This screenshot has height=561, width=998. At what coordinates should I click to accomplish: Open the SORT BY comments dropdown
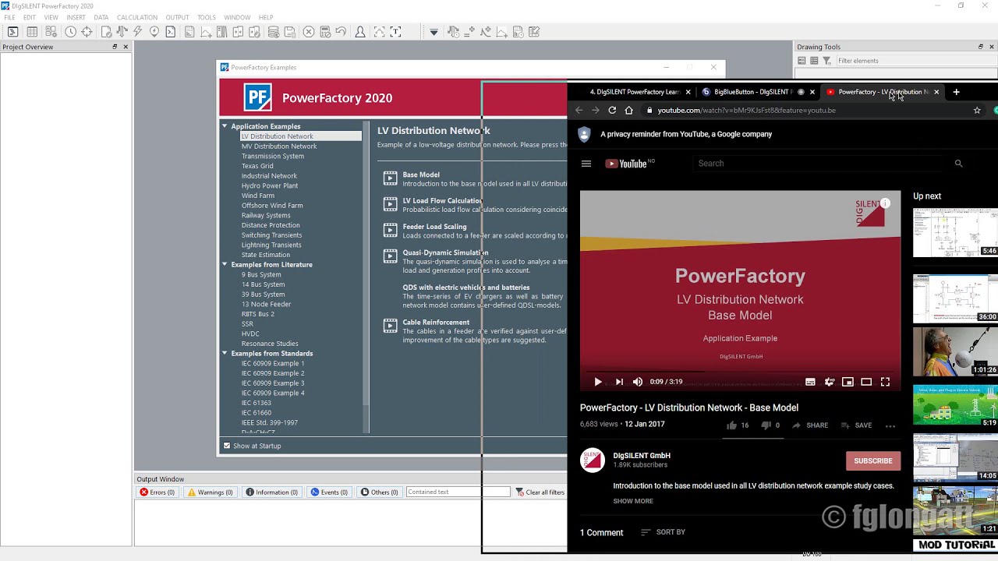663,532
